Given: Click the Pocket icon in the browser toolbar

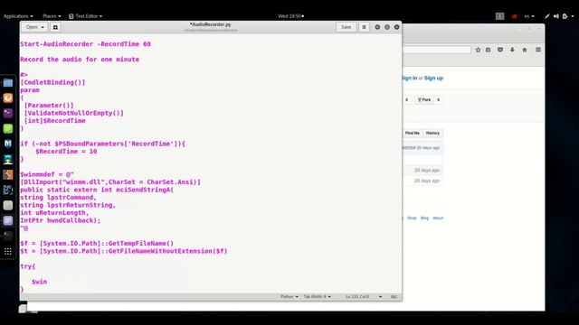Looking at the screenshot, I should coord(500,50).
